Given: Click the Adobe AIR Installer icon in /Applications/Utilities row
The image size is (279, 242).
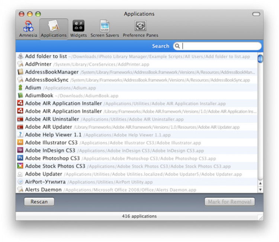Looking at the screenshot, I should pyautogui.click(x=20, y=103).
